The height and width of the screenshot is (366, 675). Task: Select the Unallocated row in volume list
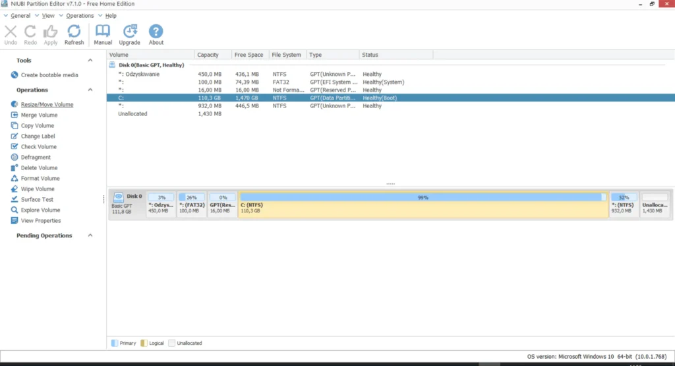click(391, 113)
